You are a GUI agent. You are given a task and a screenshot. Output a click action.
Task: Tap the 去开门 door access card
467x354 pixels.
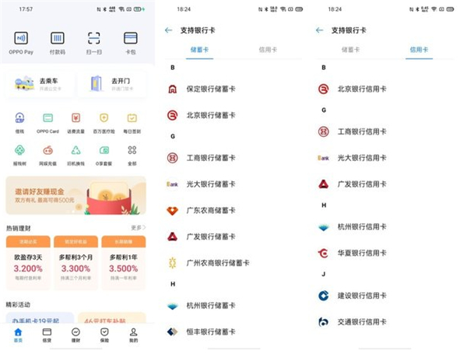tap(112, 84)
